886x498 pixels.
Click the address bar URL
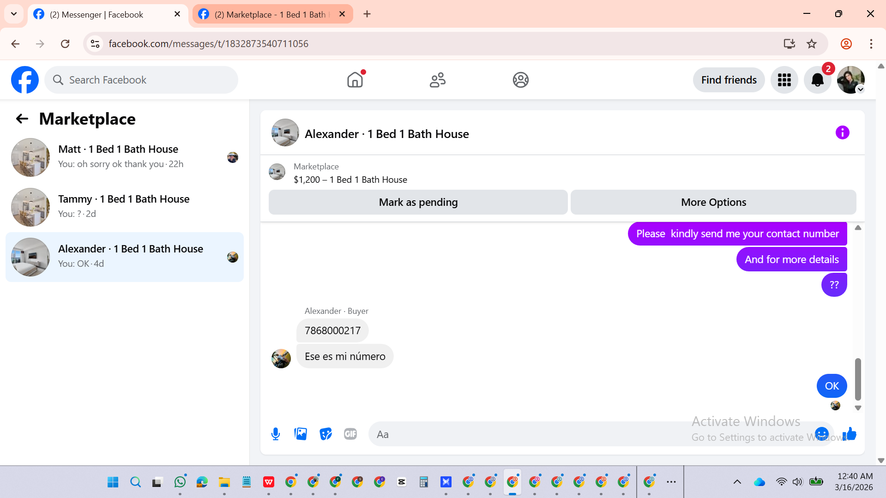point(209,44)
